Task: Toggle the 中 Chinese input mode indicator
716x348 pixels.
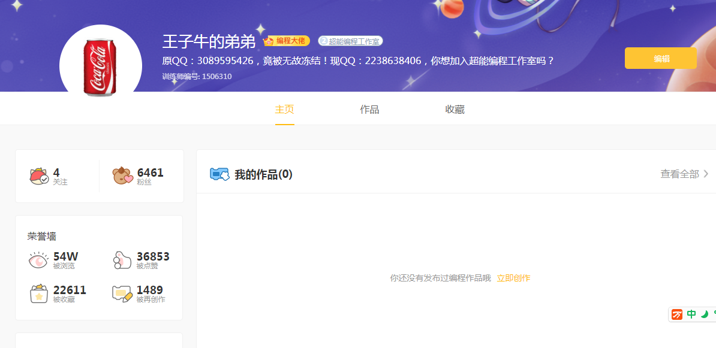Action: tap(691, 314)
